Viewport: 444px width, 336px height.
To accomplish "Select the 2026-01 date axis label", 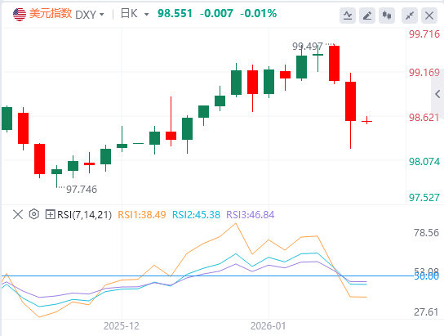I will (269, 326).
